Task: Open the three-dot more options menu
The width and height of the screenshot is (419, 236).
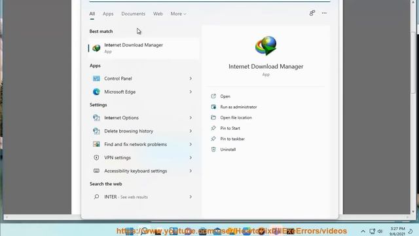Action: coord(324,13)
